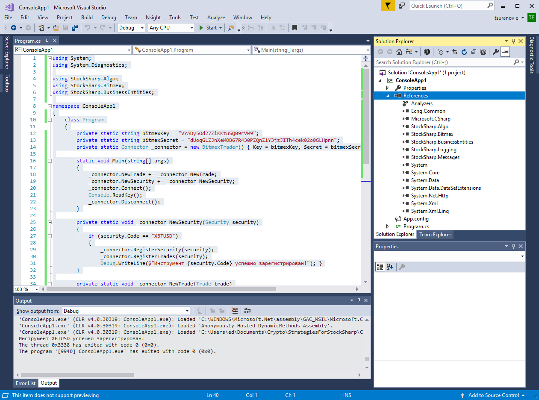Viewport: 539px width, 400px height.
Task: Open the Main(string[] args) member dropdown
Action: [x=311, y=50]
